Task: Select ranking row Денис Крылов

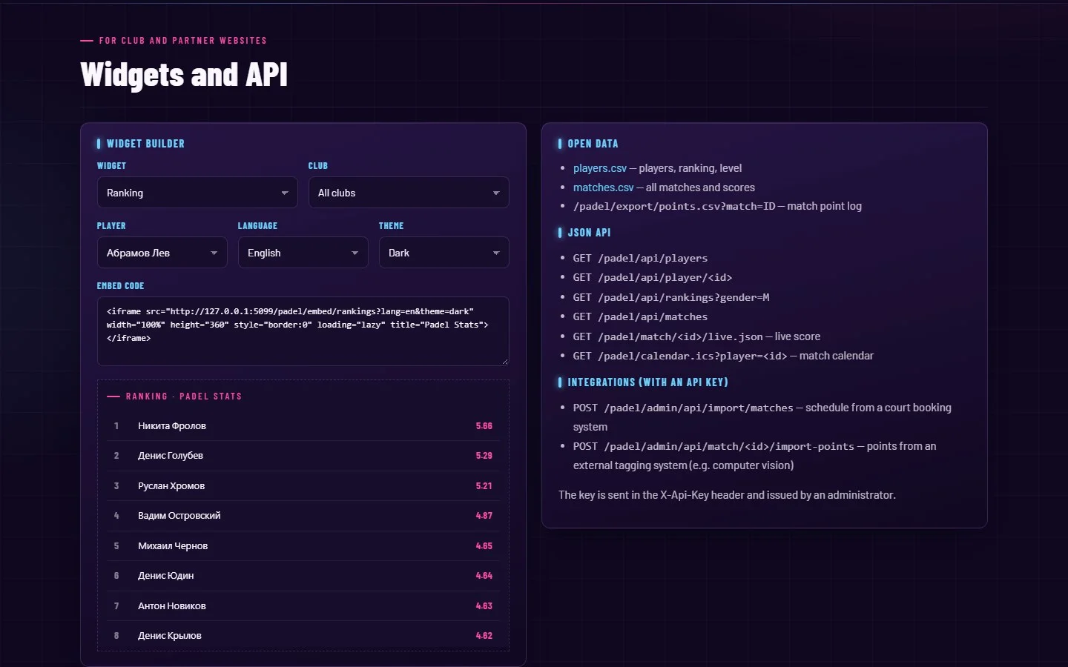Action: [303, 636]
